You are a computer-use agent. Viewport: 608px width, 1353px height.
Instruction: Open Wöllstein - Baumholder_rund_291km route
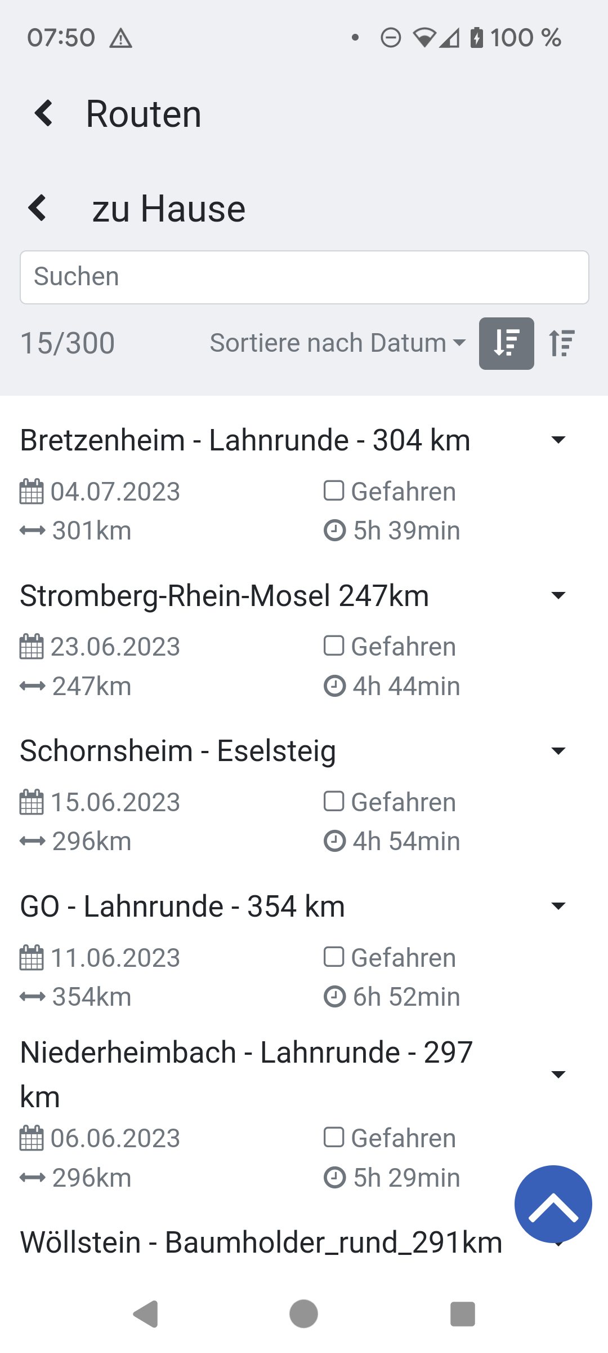pyautogui.click(x=261, y=1243)
